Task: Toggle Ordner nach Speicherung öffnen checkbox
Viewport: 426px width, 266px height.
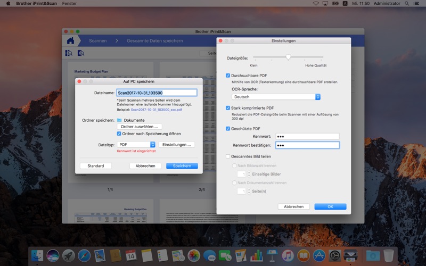Action: pos(119,134)
